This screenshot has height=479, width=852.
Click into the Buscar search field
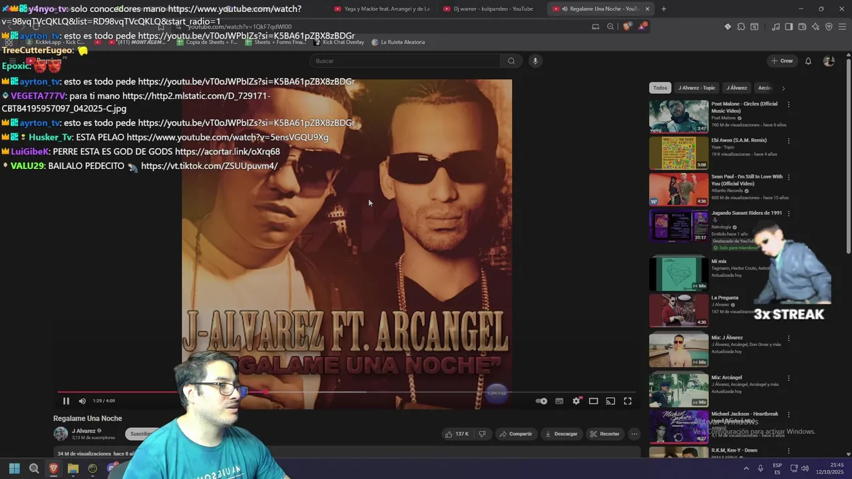coord(405,61)
